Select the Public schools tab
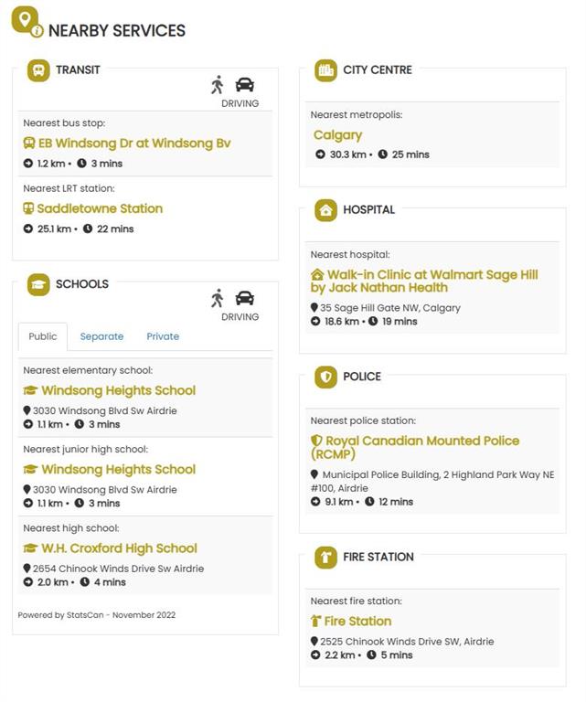The width and height of the screenshot is (586, 702). pyautogui.click(x=43, y=336)
